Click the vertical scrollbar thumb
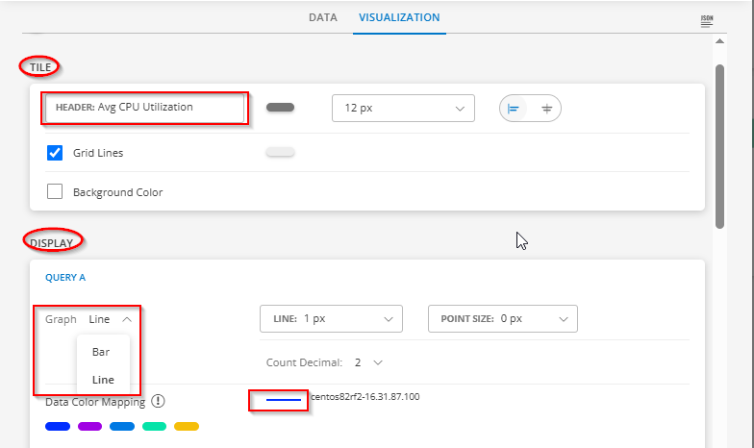The image size is (754, 448). coord(719,146)
